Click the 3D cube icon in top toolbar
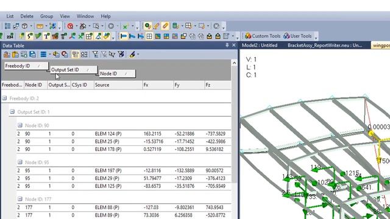 [x=24, y=26]
